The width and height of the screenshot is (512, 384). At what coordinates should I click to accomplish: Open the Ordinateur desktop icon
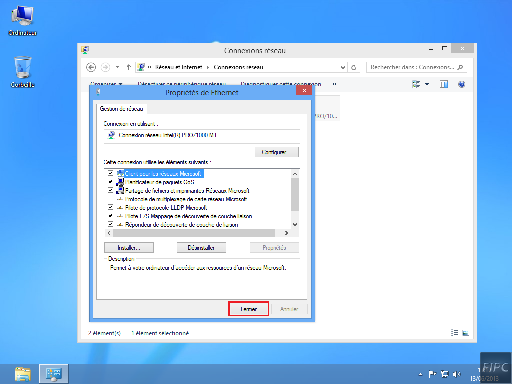pyautogui.click(x=22, y=21)
